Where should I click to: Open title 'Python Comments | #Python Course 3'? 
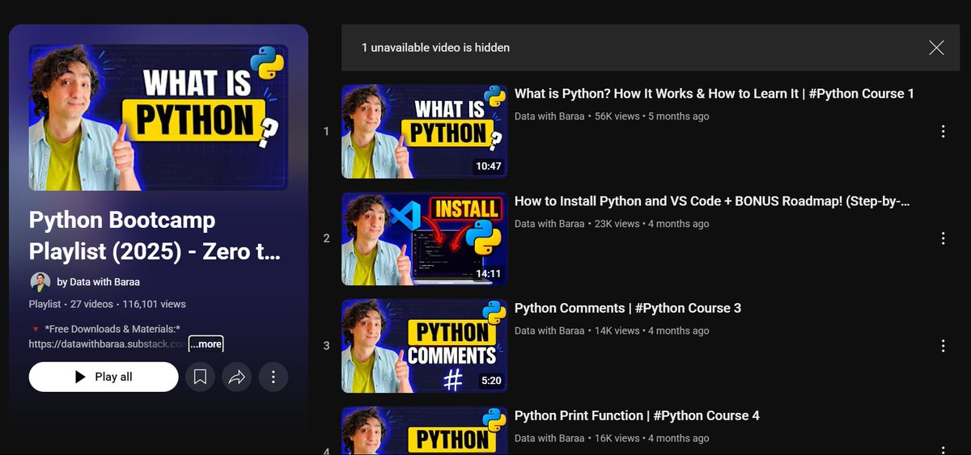coord(628,308)
